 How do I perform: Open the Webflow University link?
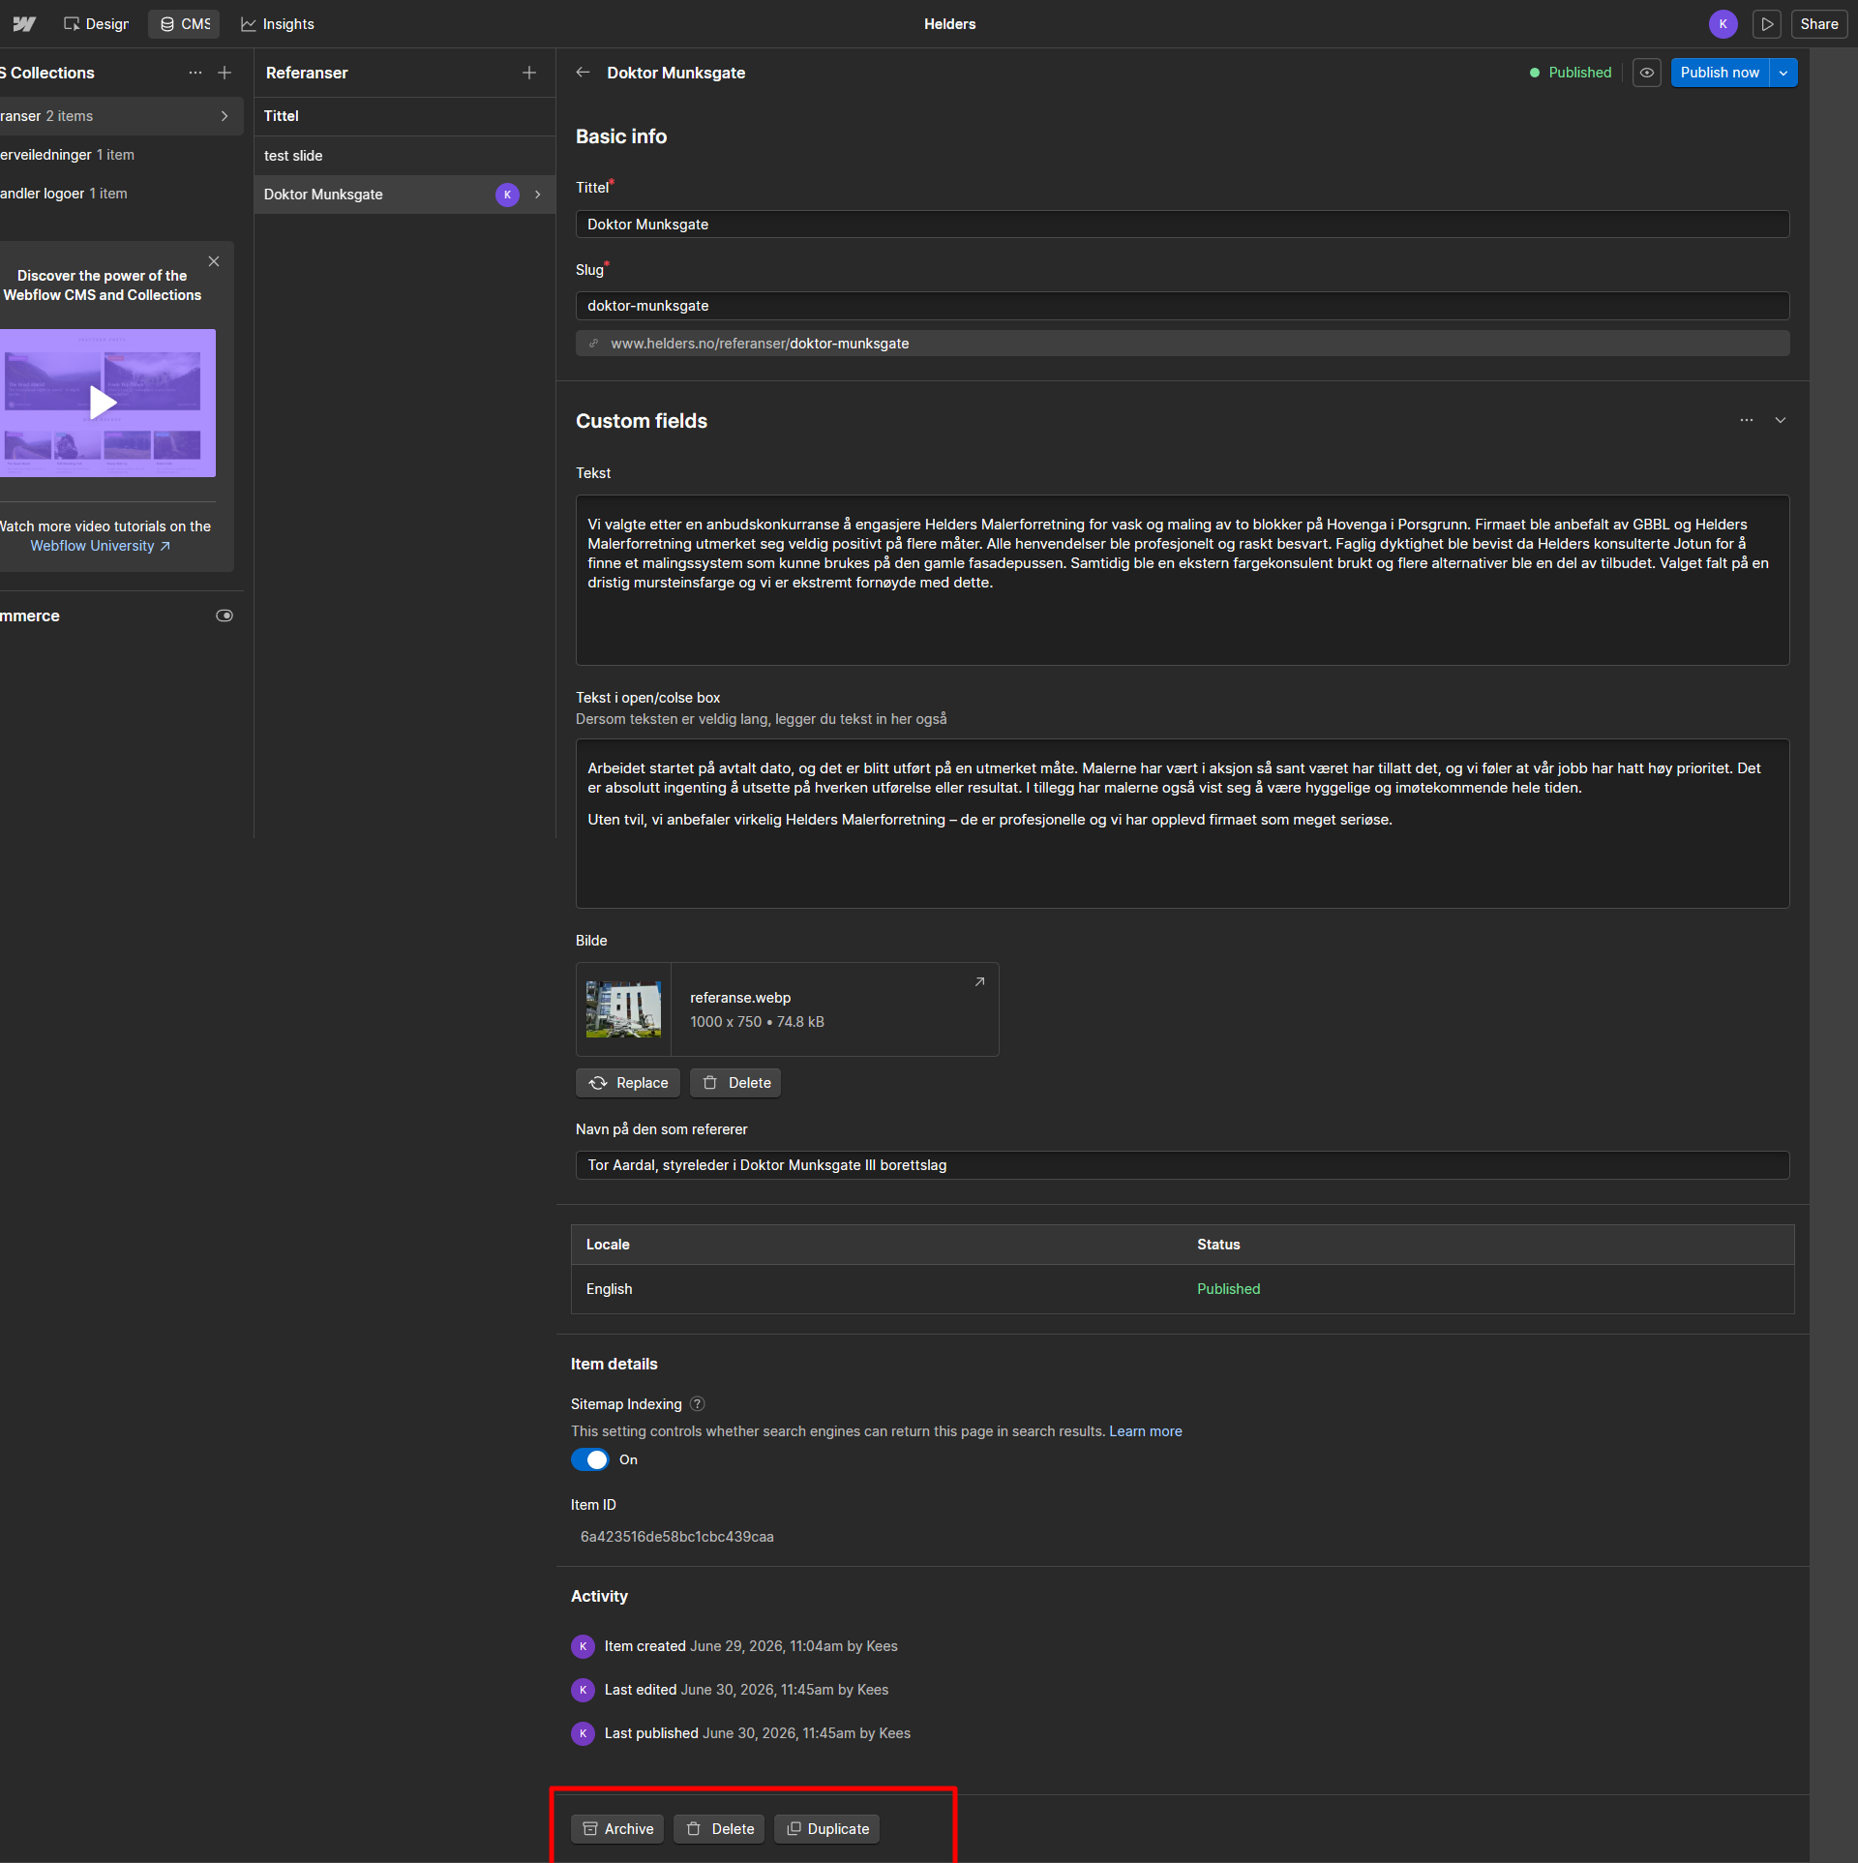point(101,546)
